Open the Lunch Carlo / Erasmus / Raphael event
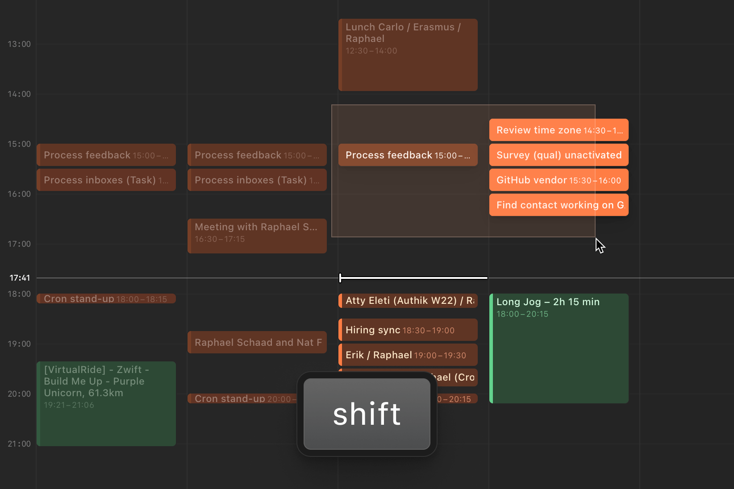Image resolution: width=734 pixels, height=489 pixels. pyautogui.click(x=408, y=55)
